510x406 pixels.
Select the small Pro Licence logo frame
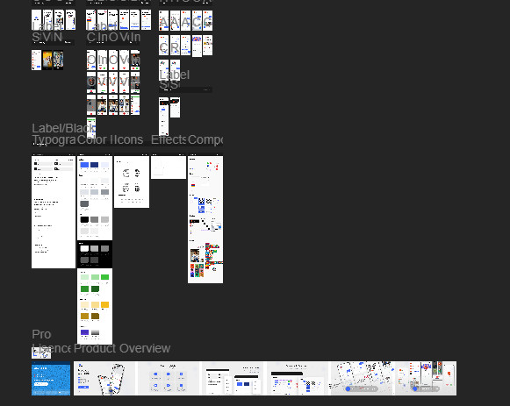pos(41,353)
